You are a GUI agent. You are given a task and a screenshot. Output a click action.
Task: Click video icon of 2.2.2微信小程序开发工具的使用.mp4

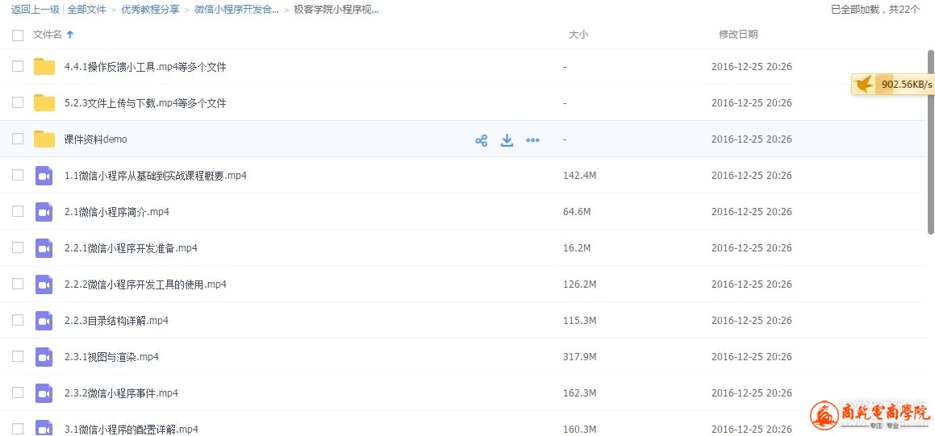44,284
